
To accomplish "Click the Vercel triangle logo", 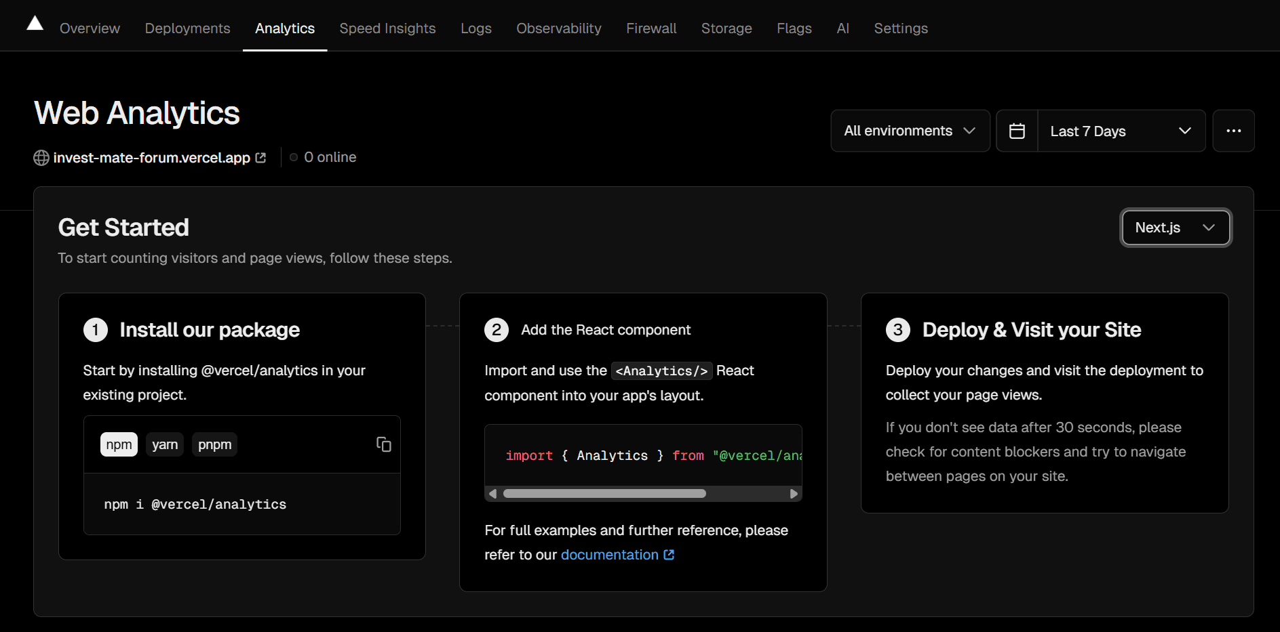I will click(35, 24).
